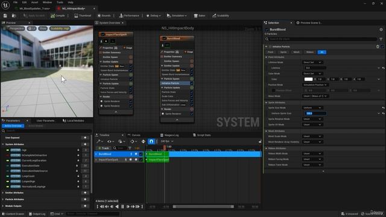Open the Show viewport options

pos(43,28)
